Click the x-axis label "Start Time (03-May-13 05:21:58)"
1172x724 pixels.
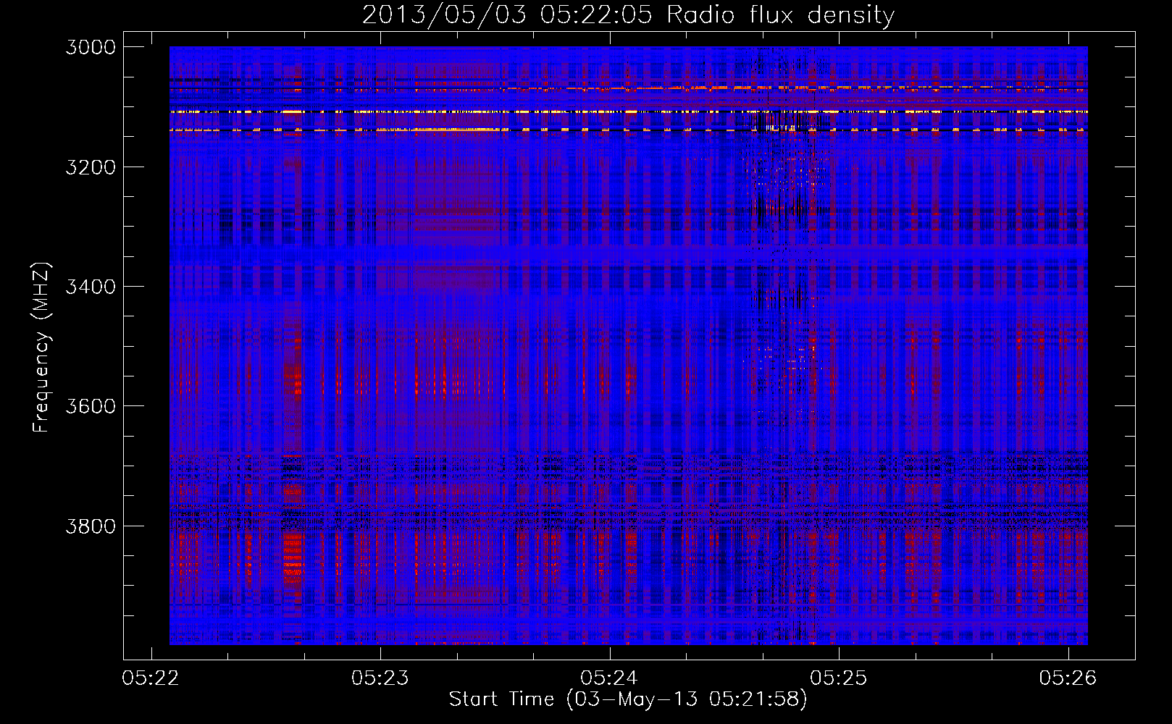(628, 699)
